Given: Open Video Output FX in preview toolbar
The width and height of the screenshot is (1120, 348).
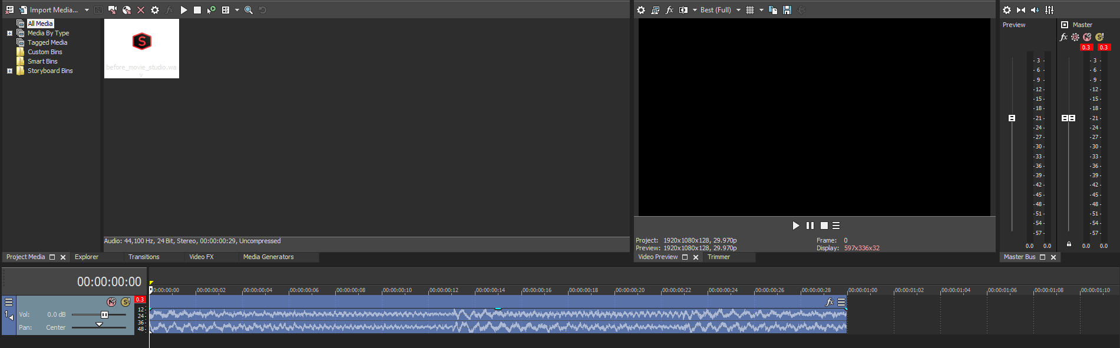Looking at the screenshot, I should 669,10.
